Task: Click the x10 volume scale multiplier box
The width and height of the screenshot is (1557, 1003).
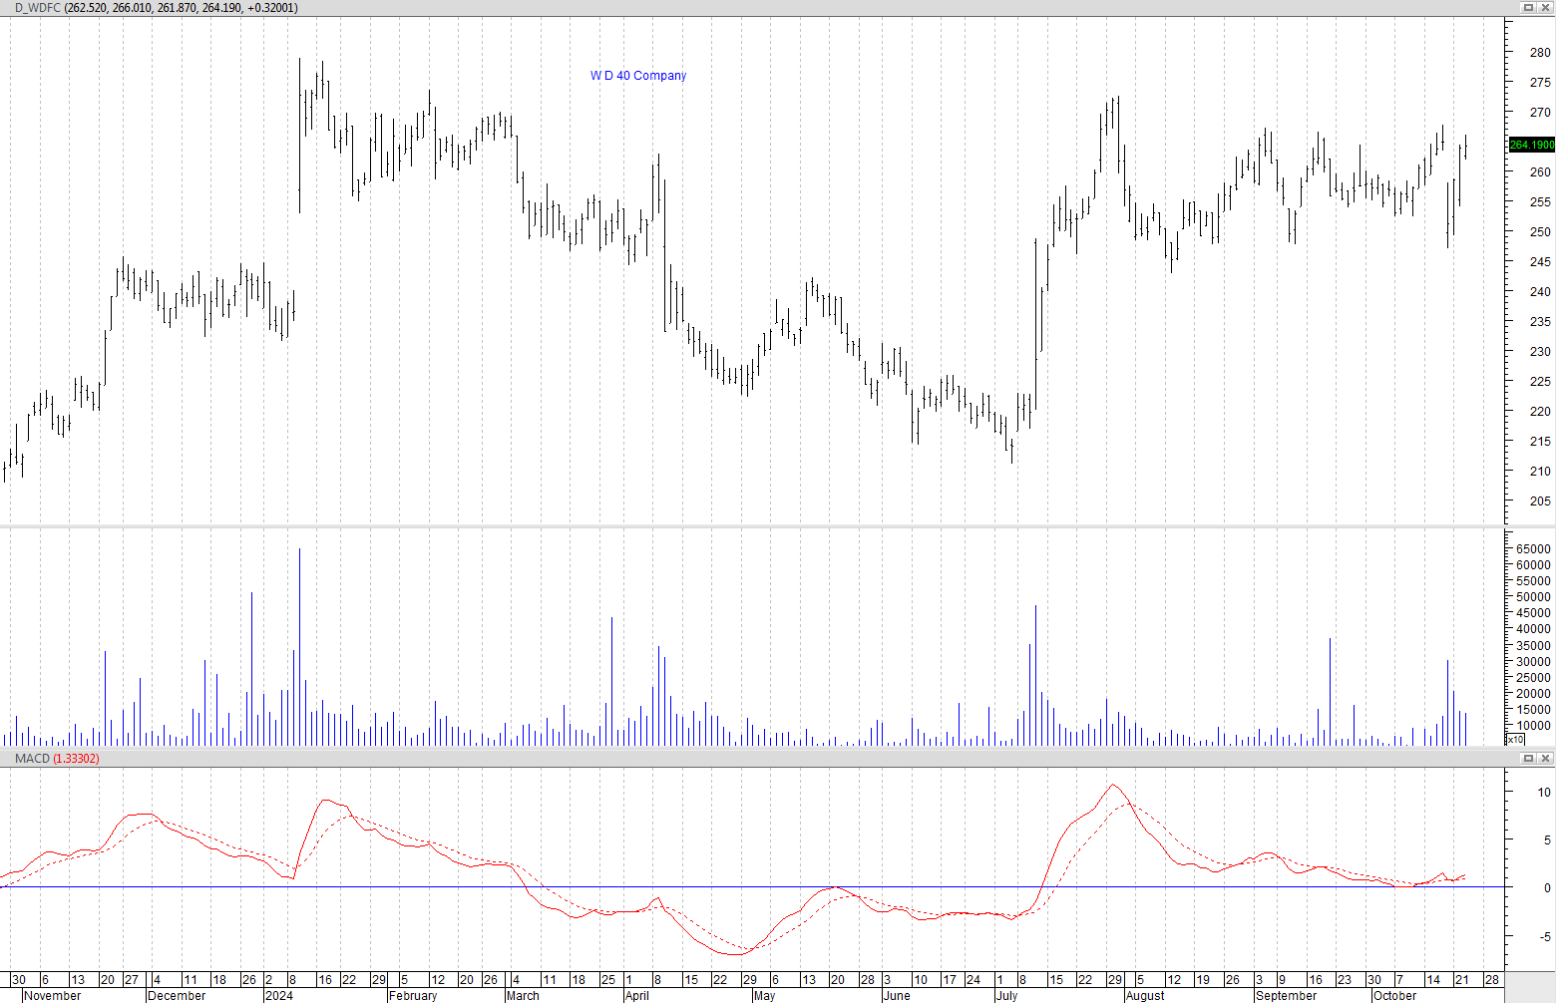Action: pyautogui.click(x=1515, y=739)
